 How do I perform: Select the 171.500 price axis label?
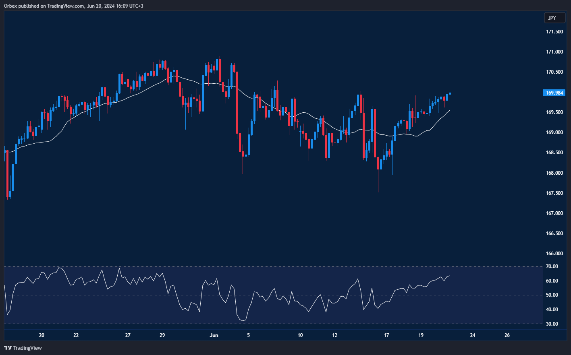[554, 32]
